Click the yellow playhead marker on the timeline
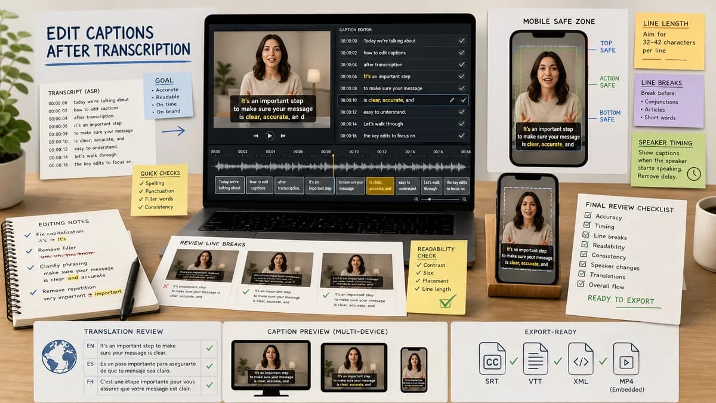The height and width of the screenshot is (403, 716). click(333, 157)
